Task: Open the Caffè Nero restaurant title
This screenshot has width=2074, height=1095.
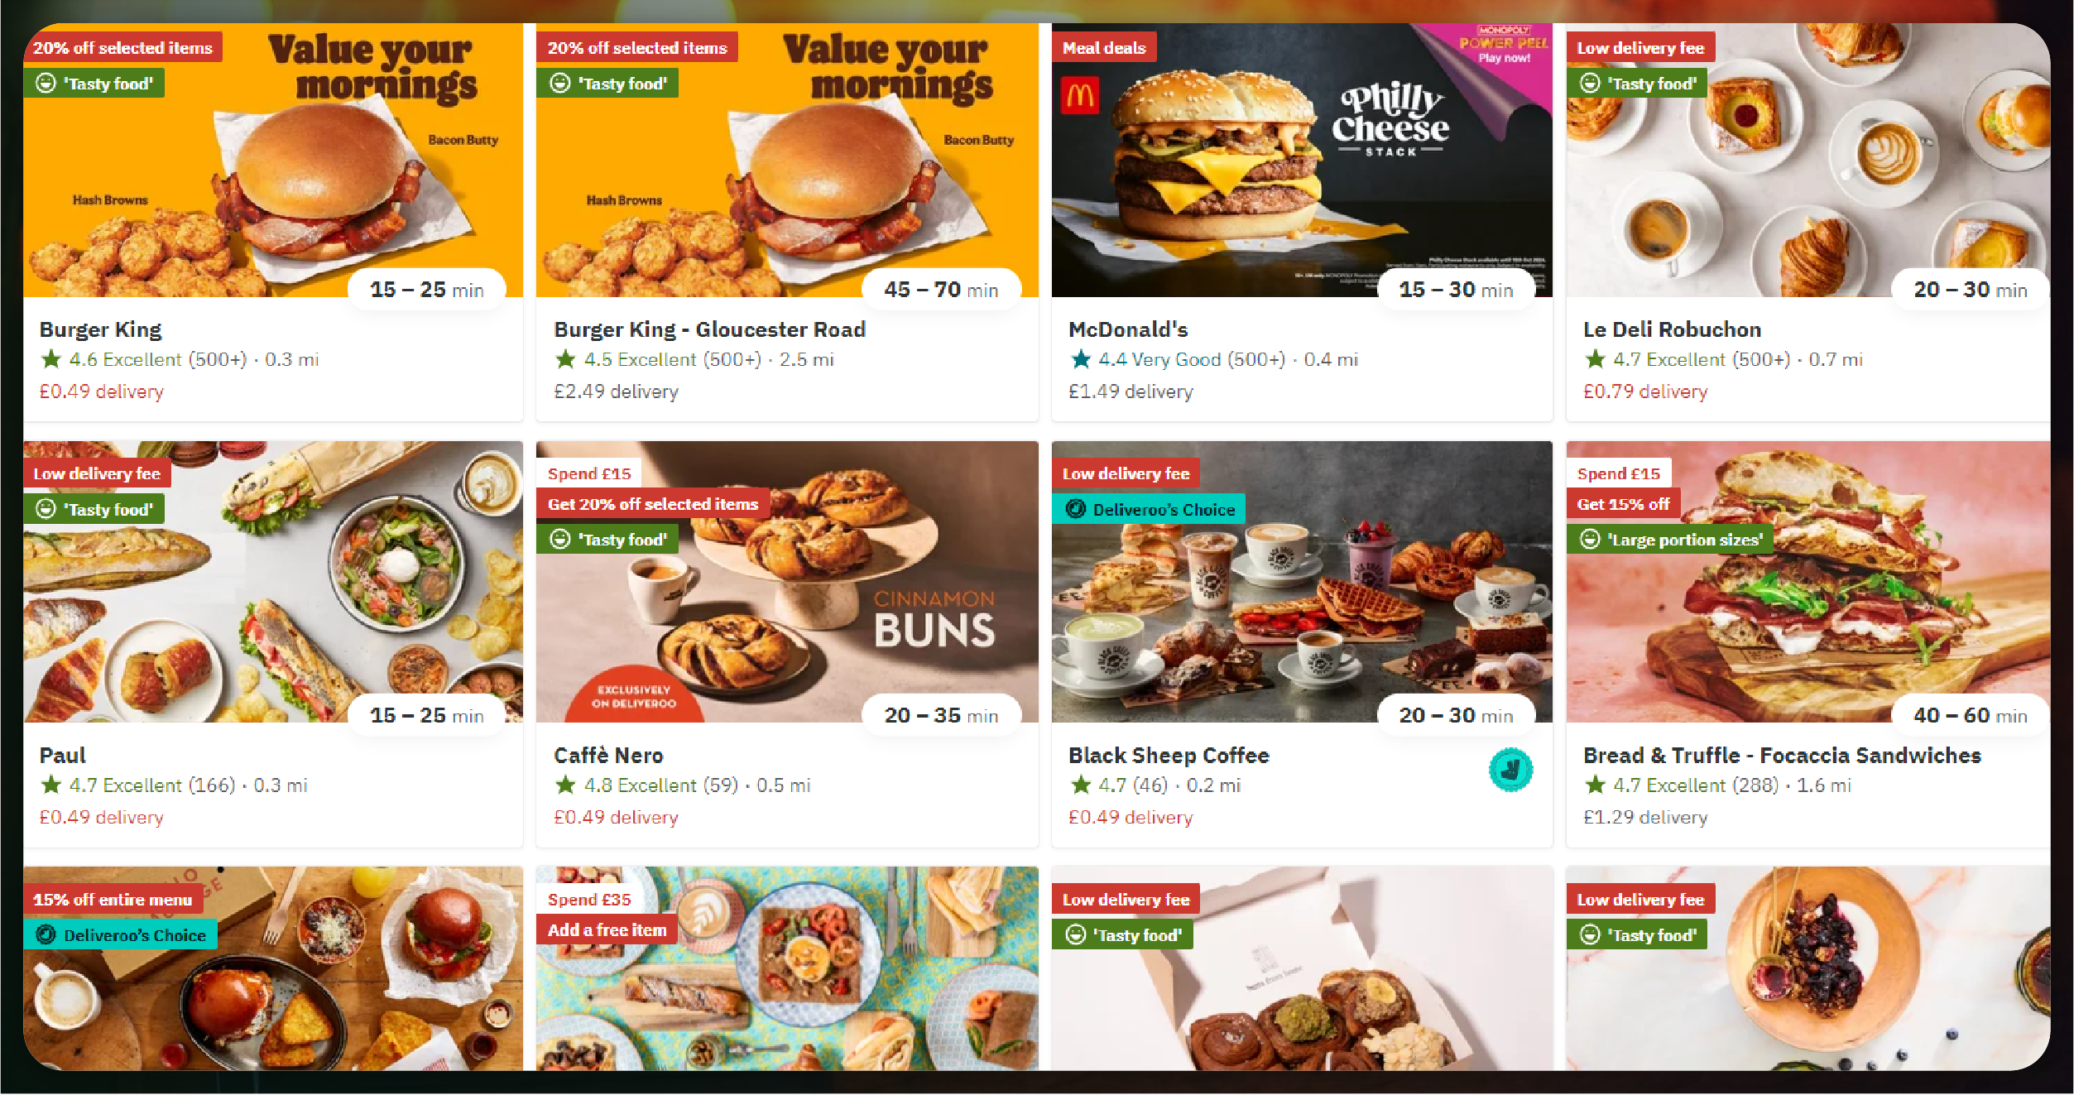Action: pos(608,756)
